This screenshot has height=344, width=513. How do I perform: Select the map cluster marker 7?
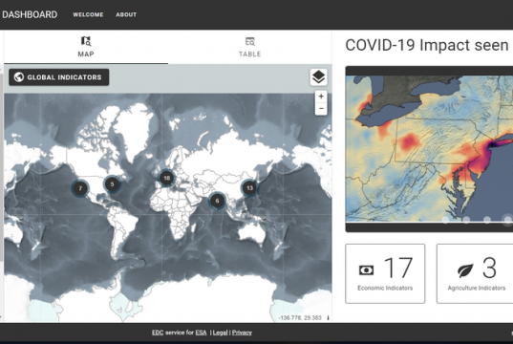point(80,188)
